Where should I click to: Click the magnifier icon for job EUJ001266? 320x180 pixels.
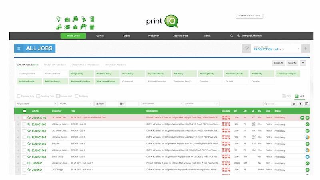click(x=29, y=124)
